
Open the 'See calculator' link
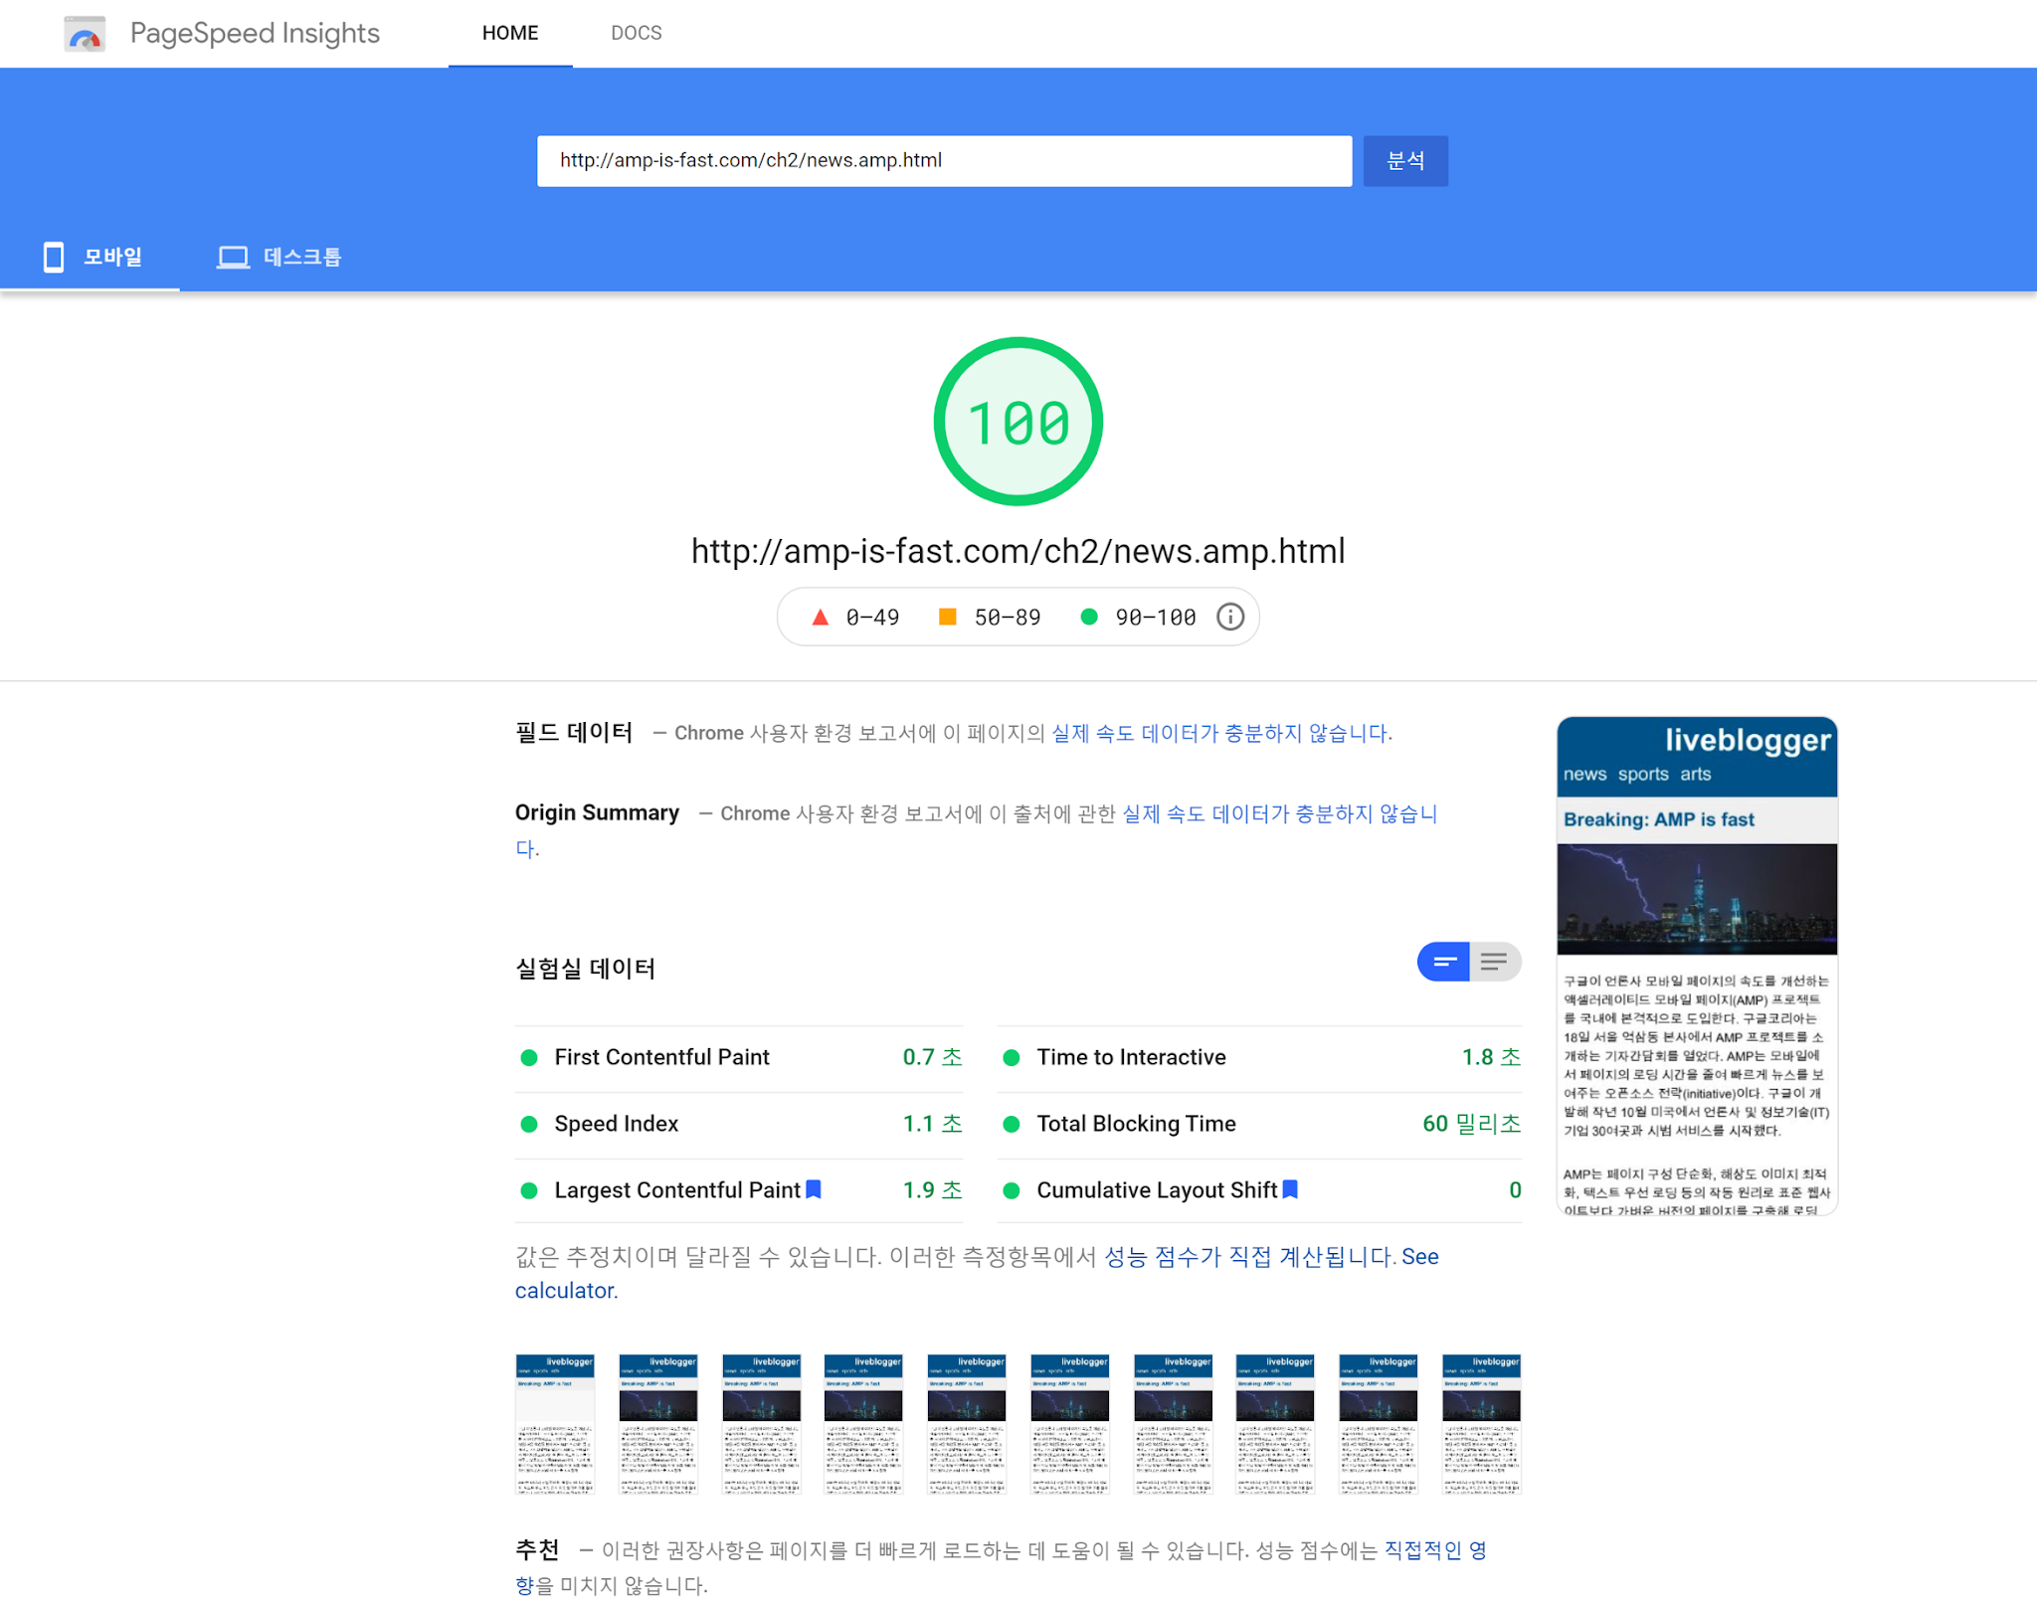pos(1419,1257)
